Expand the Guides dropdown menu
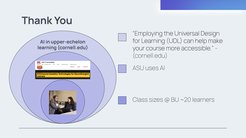 58,64
